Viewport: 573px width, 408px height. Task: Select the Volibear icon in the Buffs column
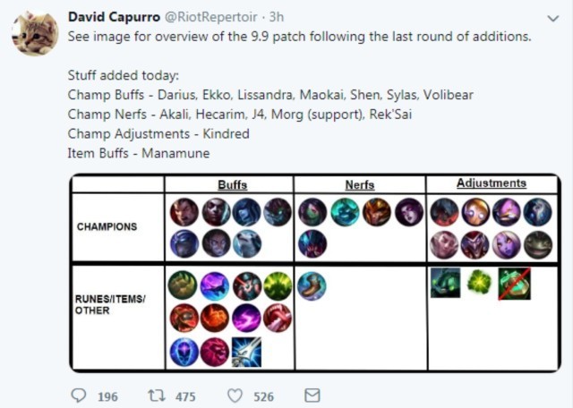click(x=247, y=243)
